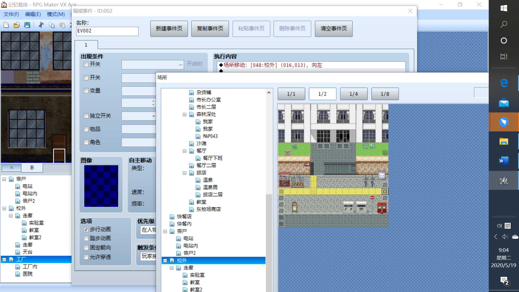
Task: Collapse 工厂 node in main map tree
Action: tap(4, 260)
